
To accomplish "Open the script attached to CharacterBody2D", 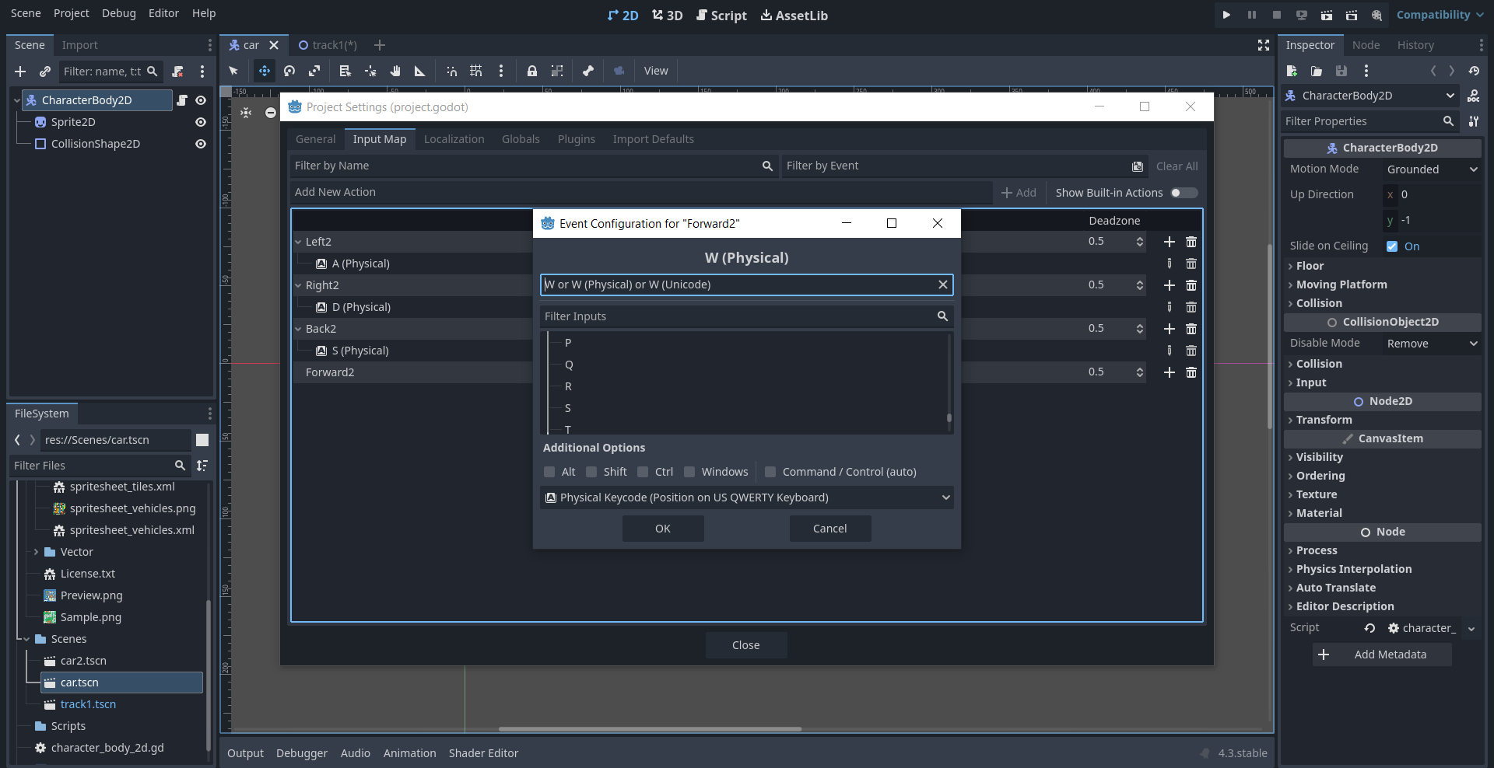I will tap(182, 100).
